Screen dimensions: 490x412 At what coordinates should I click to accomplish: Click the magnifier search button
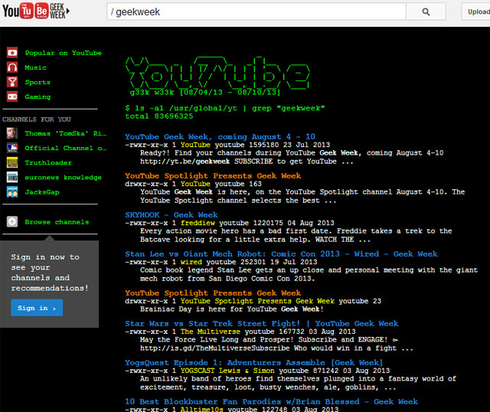pos(426,12)
